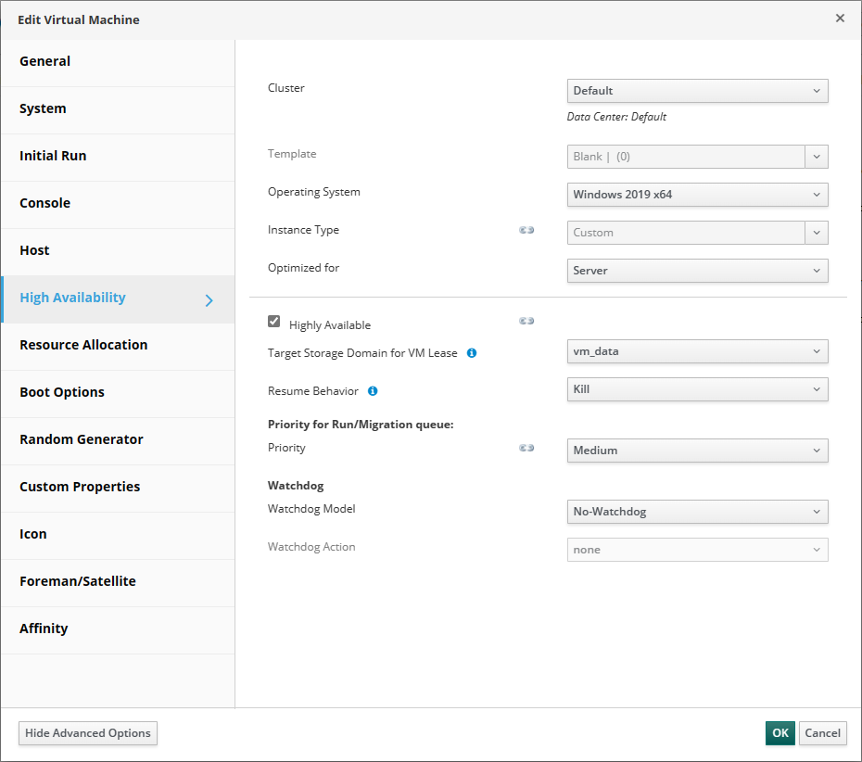Image resolution: width=862 pixels, height=762 pixels.
Task: Click the Watchdog section heading
Action: (x=296, y=486)
